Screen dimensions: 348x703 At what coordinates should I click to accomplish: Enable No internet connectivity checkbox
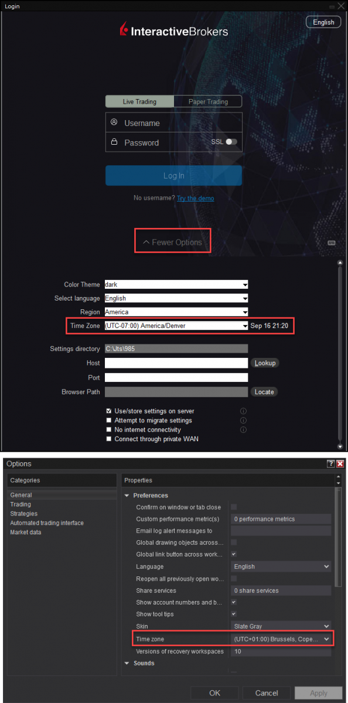point(109,430)
